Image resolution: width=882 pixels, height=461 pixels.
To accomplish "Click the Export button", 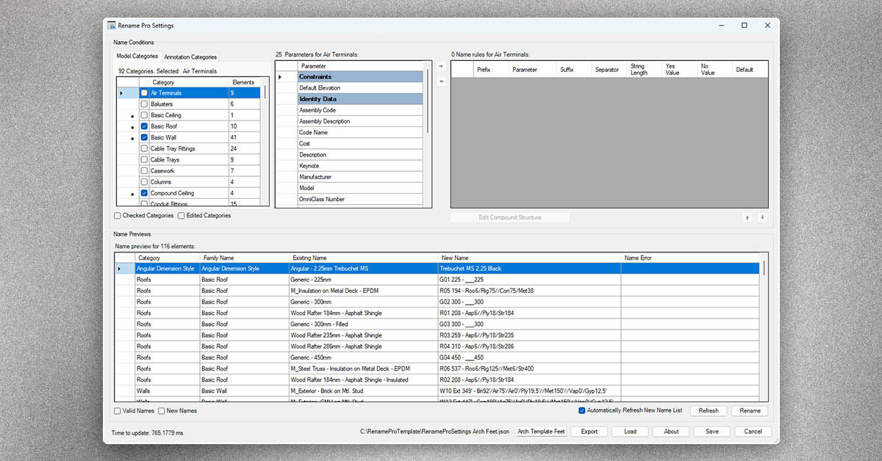I will pos(589,432).
